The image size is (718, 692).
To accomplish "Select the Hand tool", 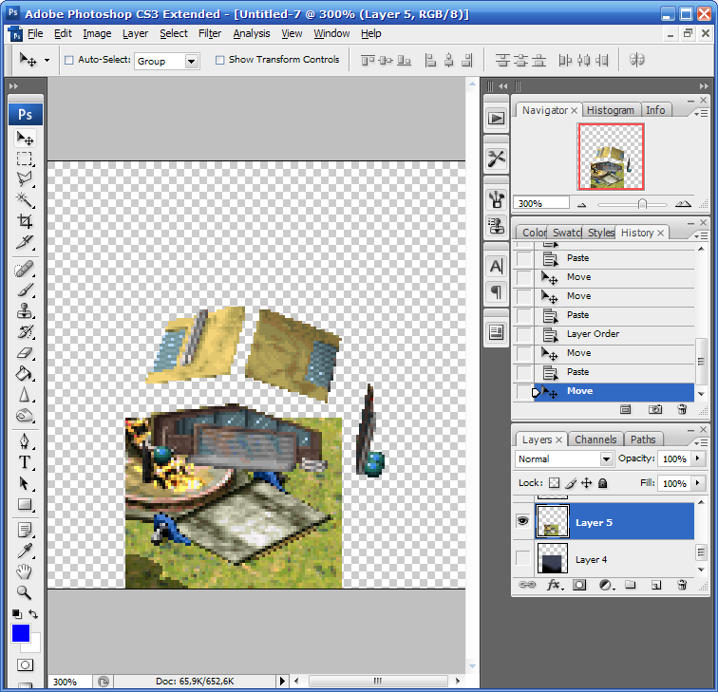I will [x=25, y=571].
